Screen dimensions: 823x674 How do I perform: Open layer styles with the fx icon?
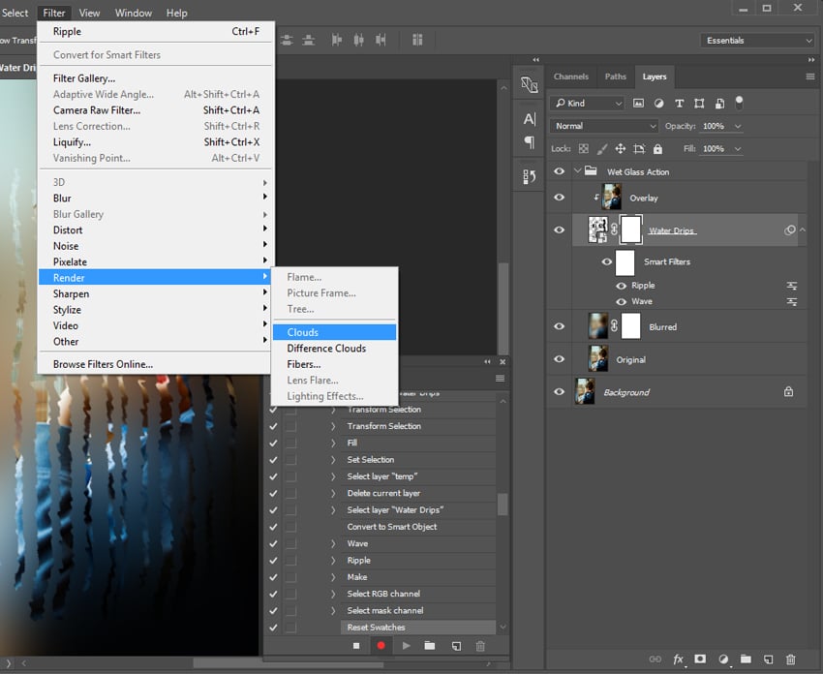pos(678,659)
